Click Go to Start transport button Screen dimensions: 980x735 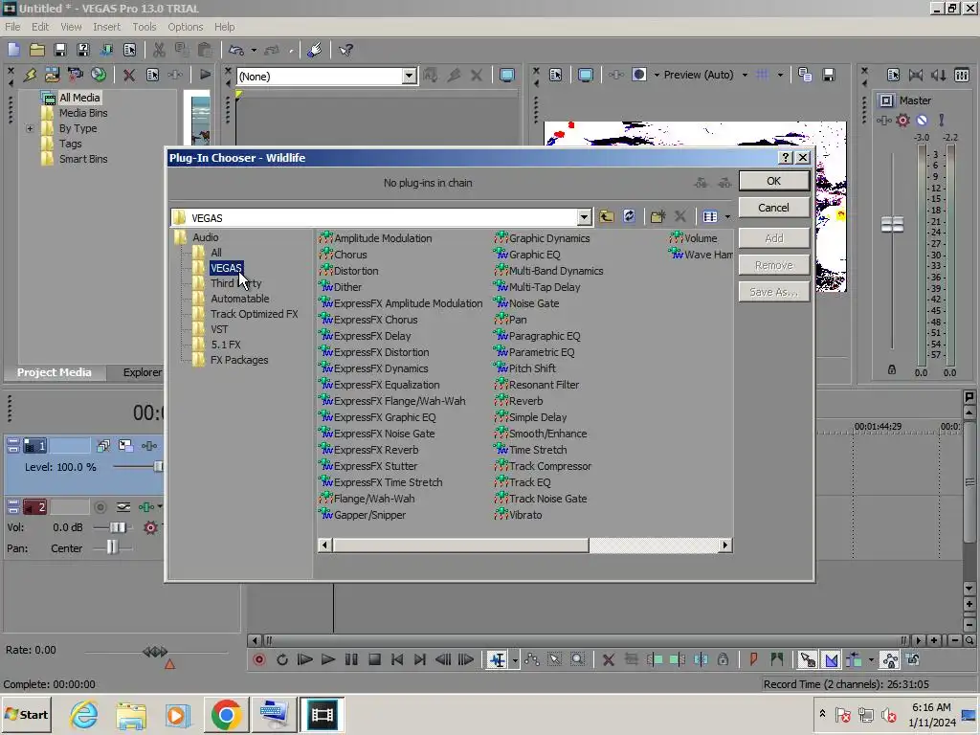point(397,659)
